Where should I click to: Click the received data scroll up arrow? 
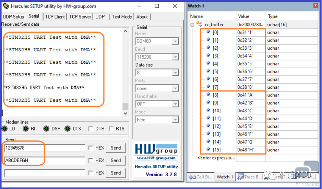pyautogui.click(x=126, y=31)
